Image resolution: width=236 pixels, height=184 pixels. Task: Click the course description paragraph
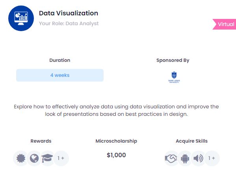pos(116,110)
